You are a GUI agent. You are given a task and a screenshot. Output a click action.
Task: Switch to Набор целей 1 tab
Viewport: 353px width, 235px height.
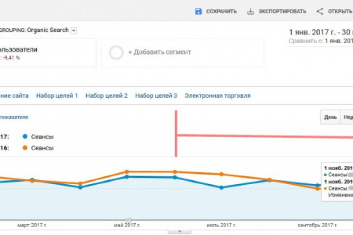coord(57,95)
